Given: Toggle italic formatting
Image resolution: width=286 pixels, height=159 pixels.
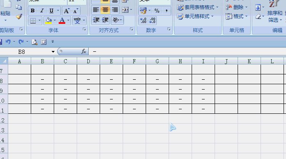Looking at the screenshot, I should [42, 11].
